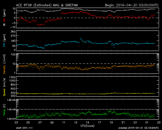The image size is (162, 130).
Task: Click the "180" Phi axis tick
Action: coord(13,41)
